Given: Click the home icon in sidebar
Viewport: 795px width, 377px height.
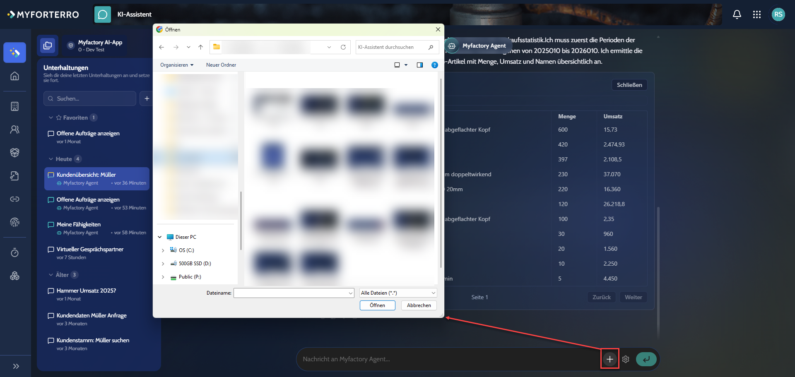Looking at the screenshot, I should pos(14,76).
